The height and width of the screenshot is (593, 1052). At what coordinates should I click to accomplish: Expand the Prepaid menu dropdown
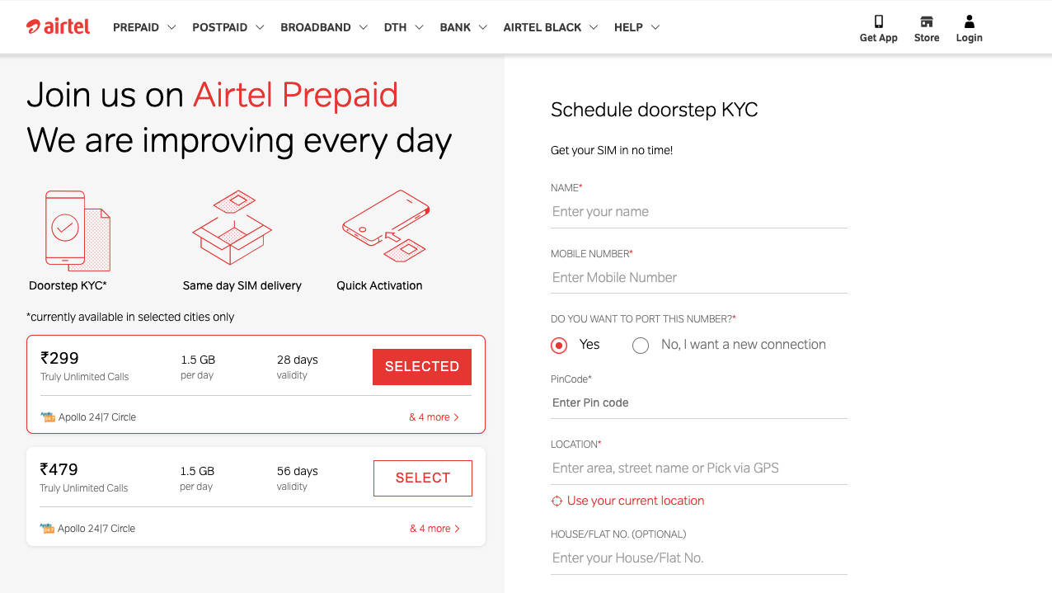[144, 27]
